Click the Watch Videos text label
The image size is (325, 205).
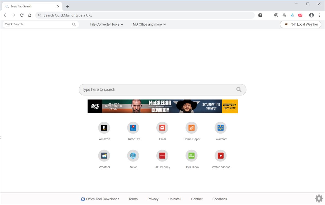[221, 167]
